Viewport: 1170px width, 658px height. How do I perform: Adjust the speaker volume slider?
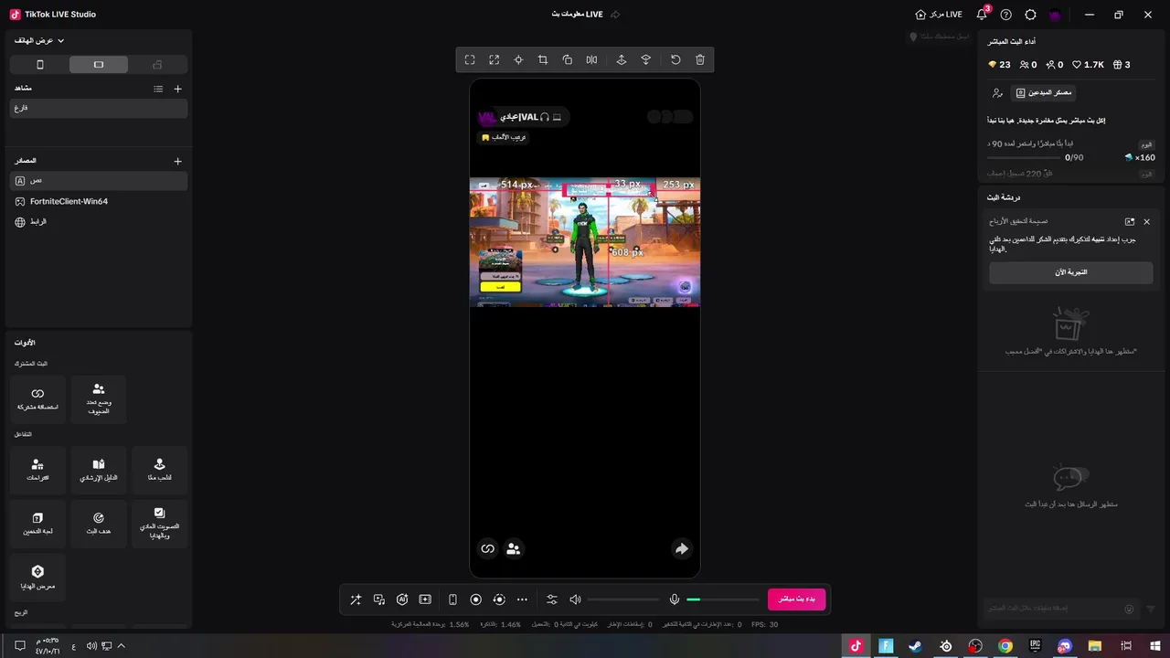tap(624, 600)
